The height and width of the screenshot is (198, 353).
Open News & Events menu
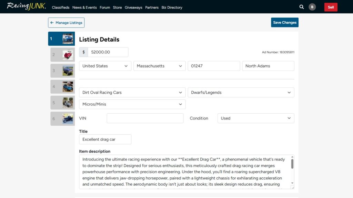[x=84, y=8]
